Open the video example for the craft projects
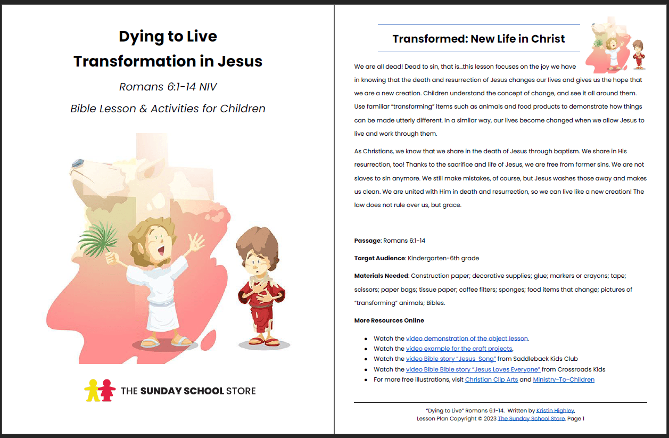The width and height of the screenshot is (669, 438). tap(458, 348)
